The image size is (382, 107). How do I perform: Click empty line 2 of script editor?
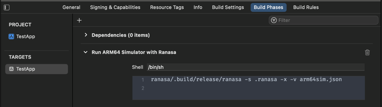coord(248,88)
